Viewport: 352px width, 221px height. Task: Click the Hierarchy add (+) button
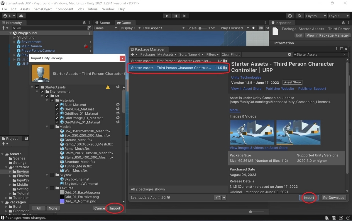[x=4, y=28]
